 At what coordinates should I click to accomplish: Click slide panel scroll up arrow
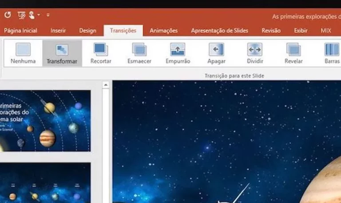106,85
